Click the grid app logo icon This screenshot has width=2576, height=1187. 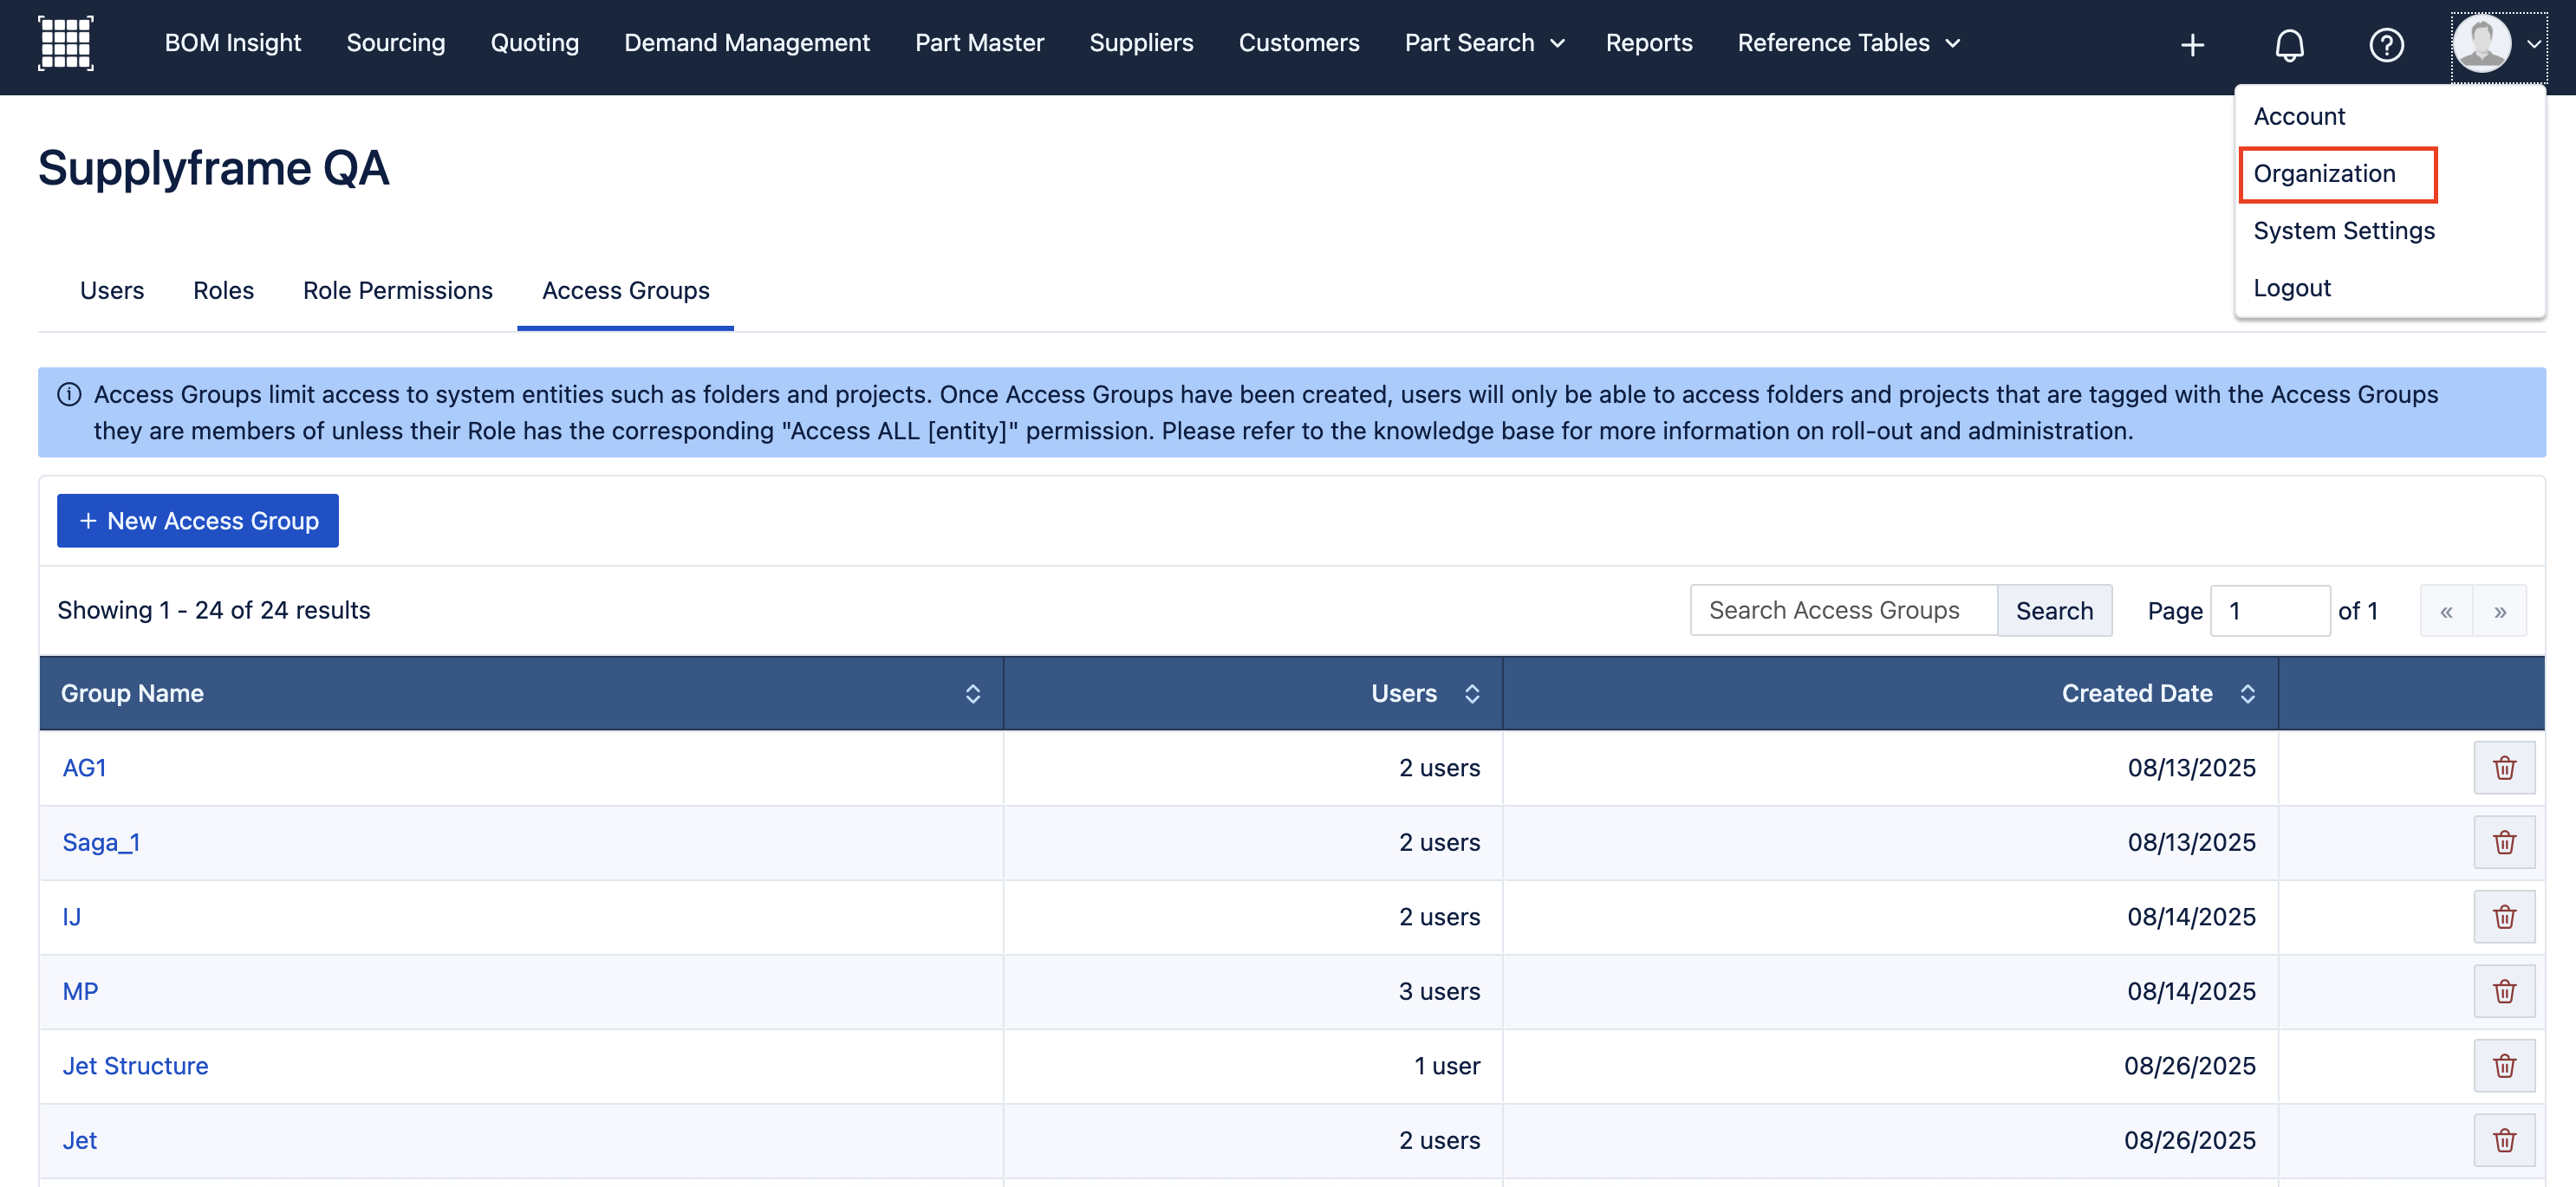coord(66,43)
